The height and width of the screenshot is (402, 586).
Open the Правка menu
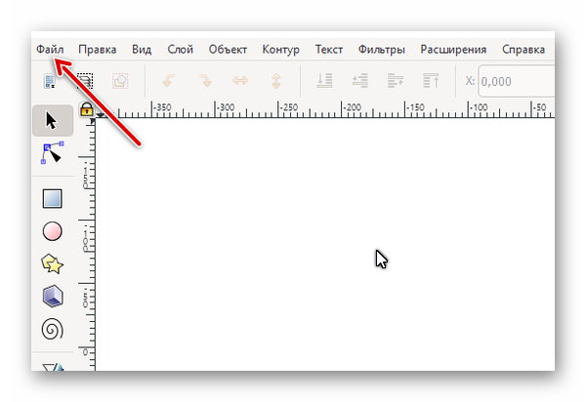97,49
